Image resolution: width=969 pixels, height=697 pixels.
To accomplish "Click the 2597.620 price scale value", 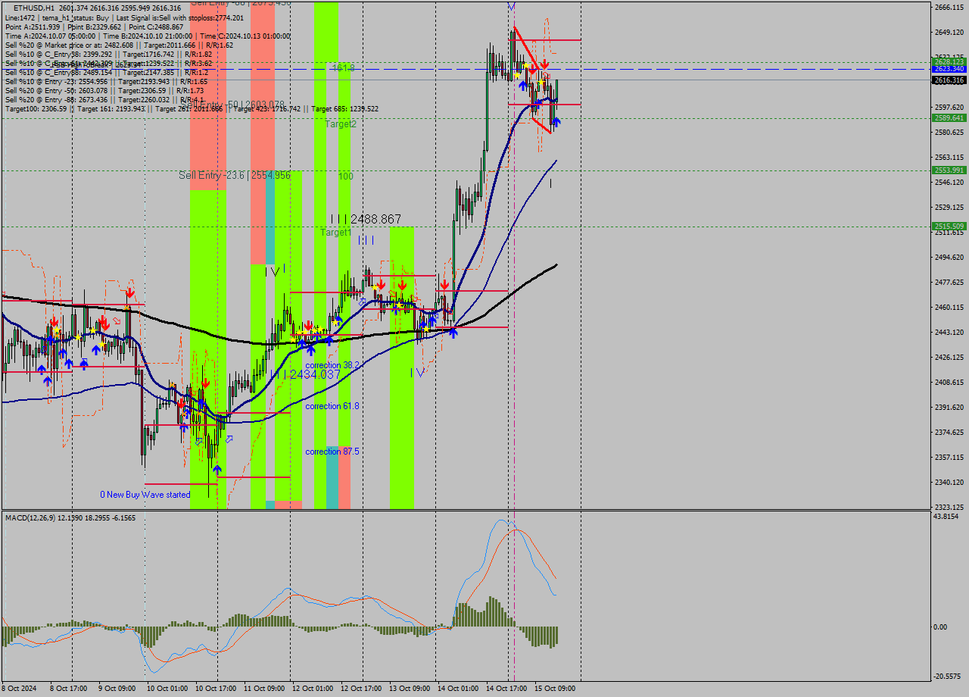I will tap(949, 108).
